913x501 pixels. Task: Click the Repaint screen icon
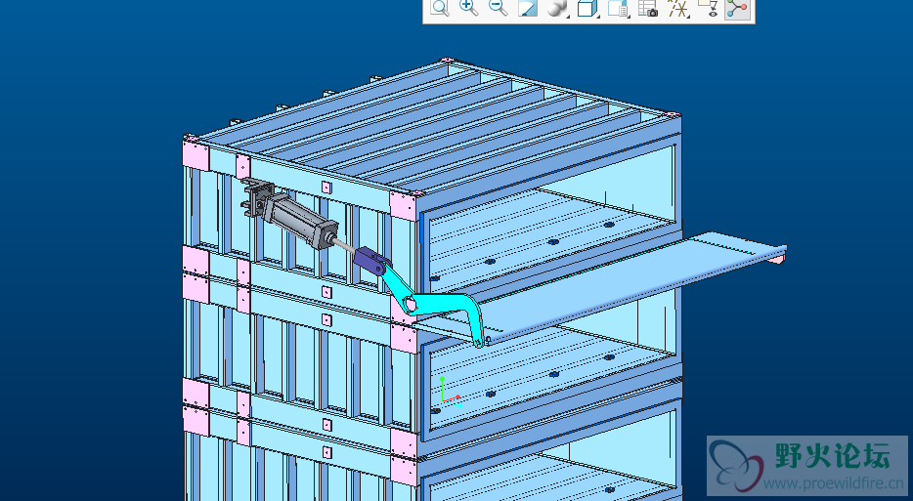528,8
